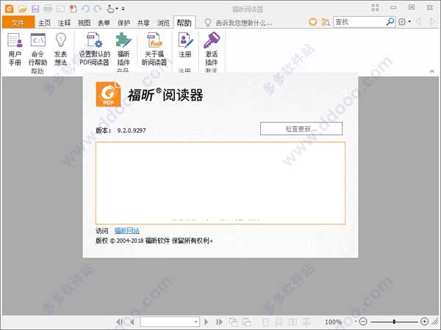Select the hand touch mode icon
Image resolution: width=441 pixels, height=330 pixels.
(110, 9)
